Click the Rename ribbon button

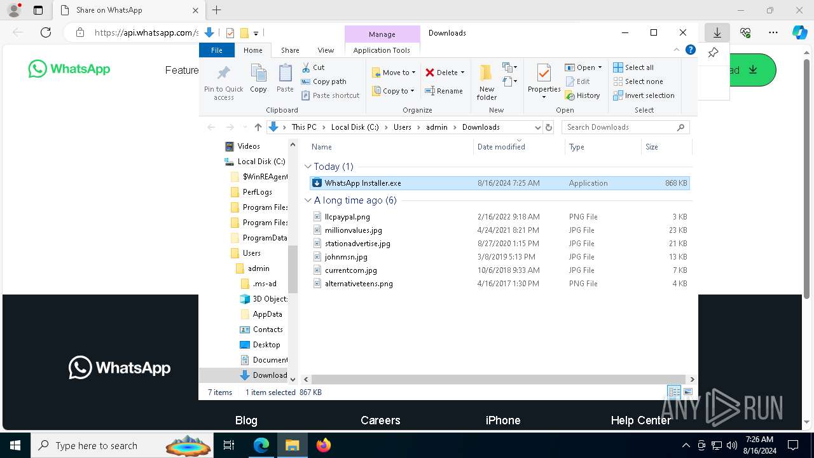click(444, 91)
